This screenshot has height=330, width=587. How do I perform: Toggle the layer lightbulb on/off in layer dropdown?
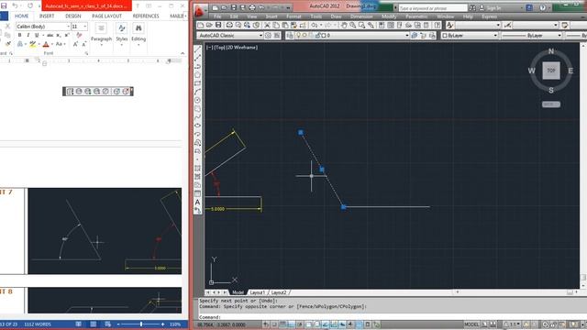click(298, 35)
